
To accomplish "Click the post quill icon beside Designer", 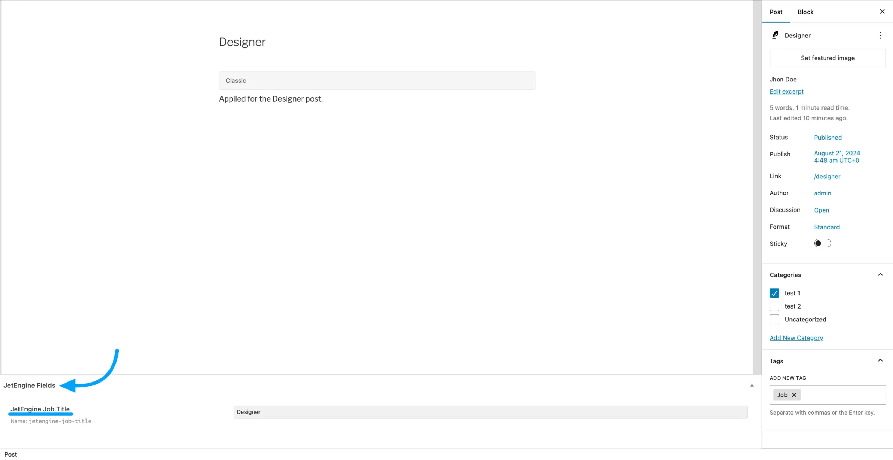I will [x=775, y=35].
